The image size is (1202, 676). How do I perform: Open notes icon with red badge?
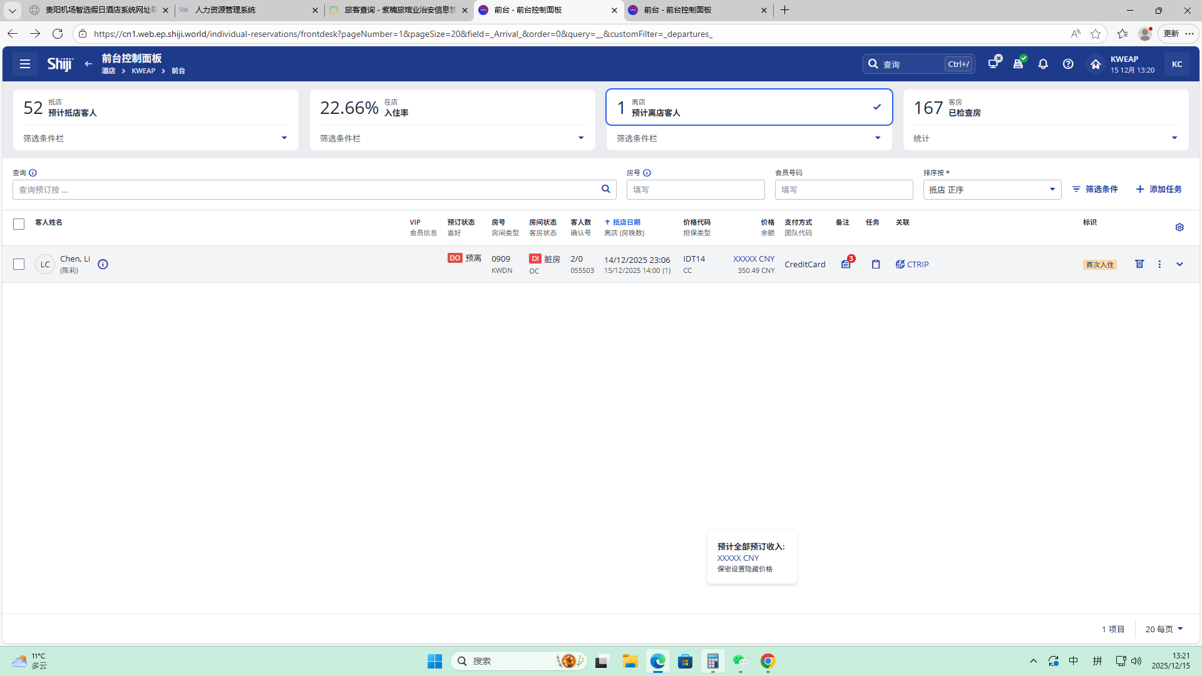(x=846, y=264)
